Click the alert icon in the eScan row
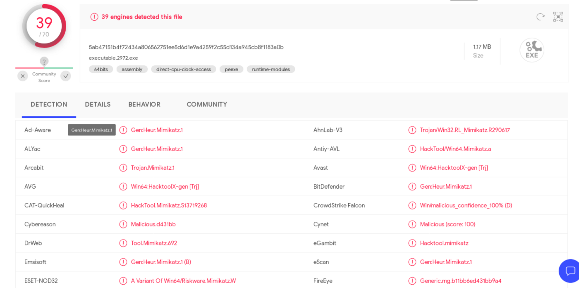Screen dimensions: 579x288 point(412,262)
